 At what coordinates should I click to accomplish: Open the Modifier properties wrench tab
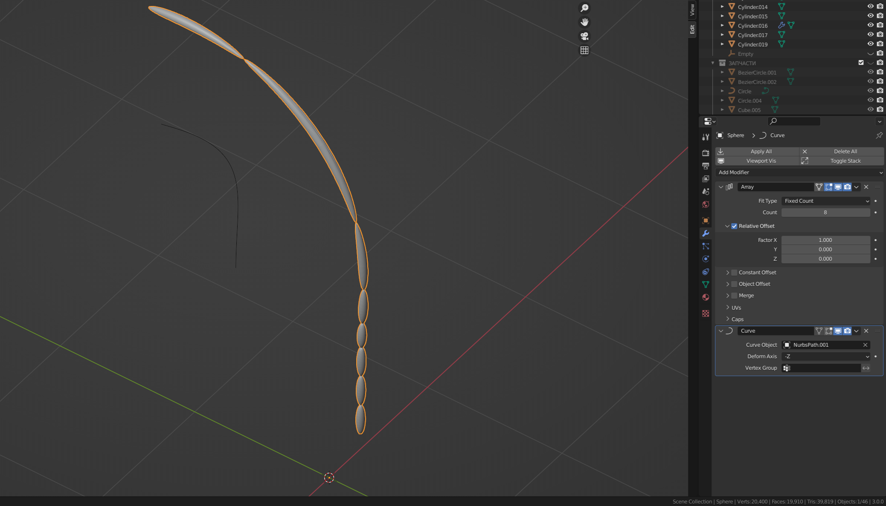click(x=706, y=233)
